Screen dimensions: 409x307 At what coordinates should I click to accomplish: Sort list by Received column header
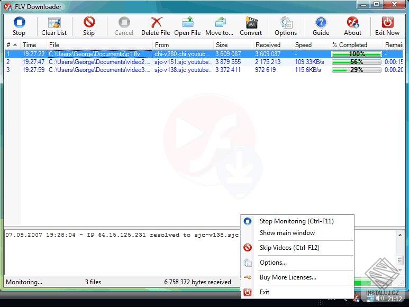tap(273, 45)
